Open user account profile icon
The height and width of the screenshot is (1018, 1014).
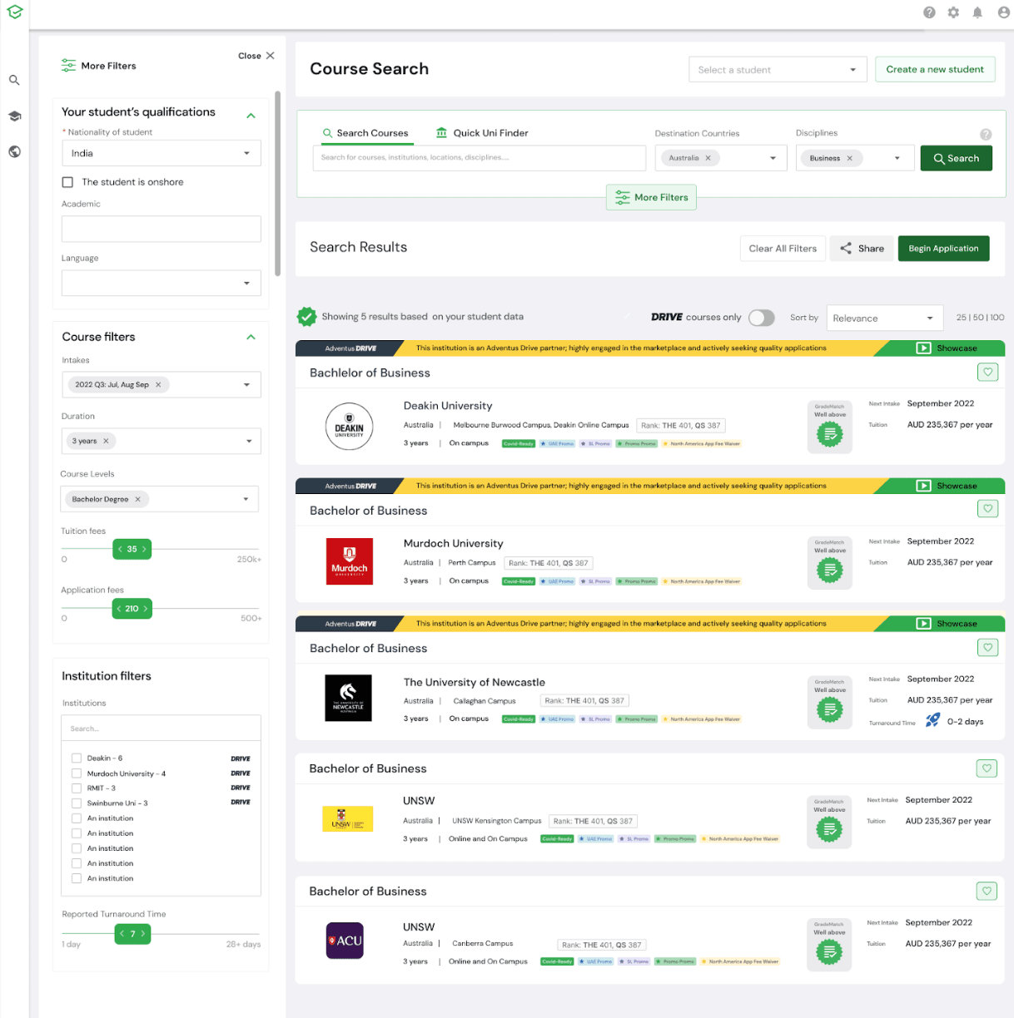tap(1003, 12)
